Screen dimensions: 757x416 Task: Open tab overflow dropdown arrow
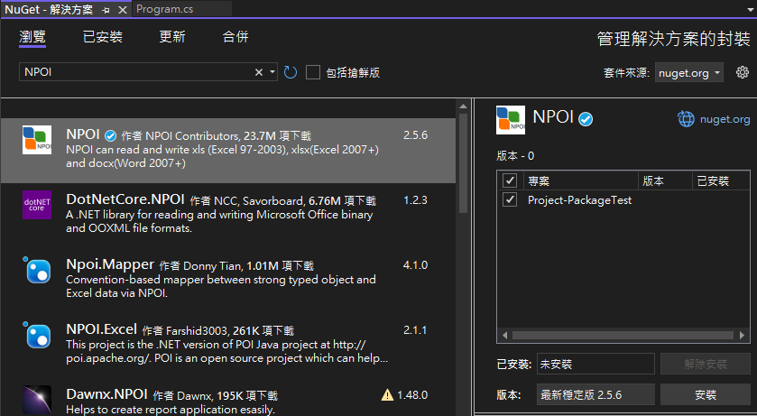click(x=750, y=10)
